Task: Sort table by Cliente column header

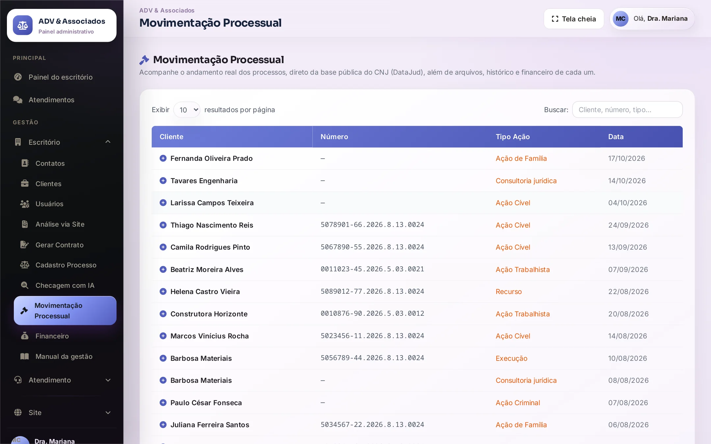Action: pos(232,136)
